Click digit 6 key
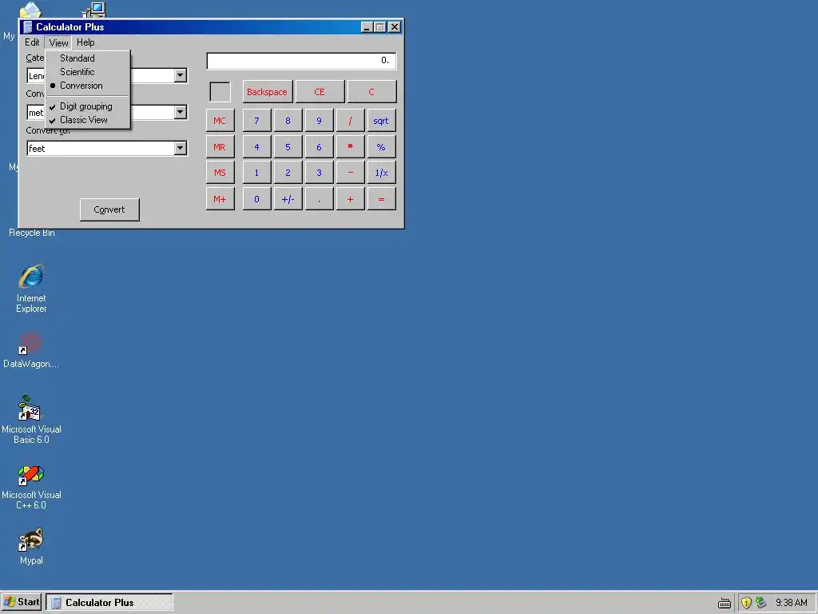Viewport: 818px width, 614px height. tap(320, 147)
